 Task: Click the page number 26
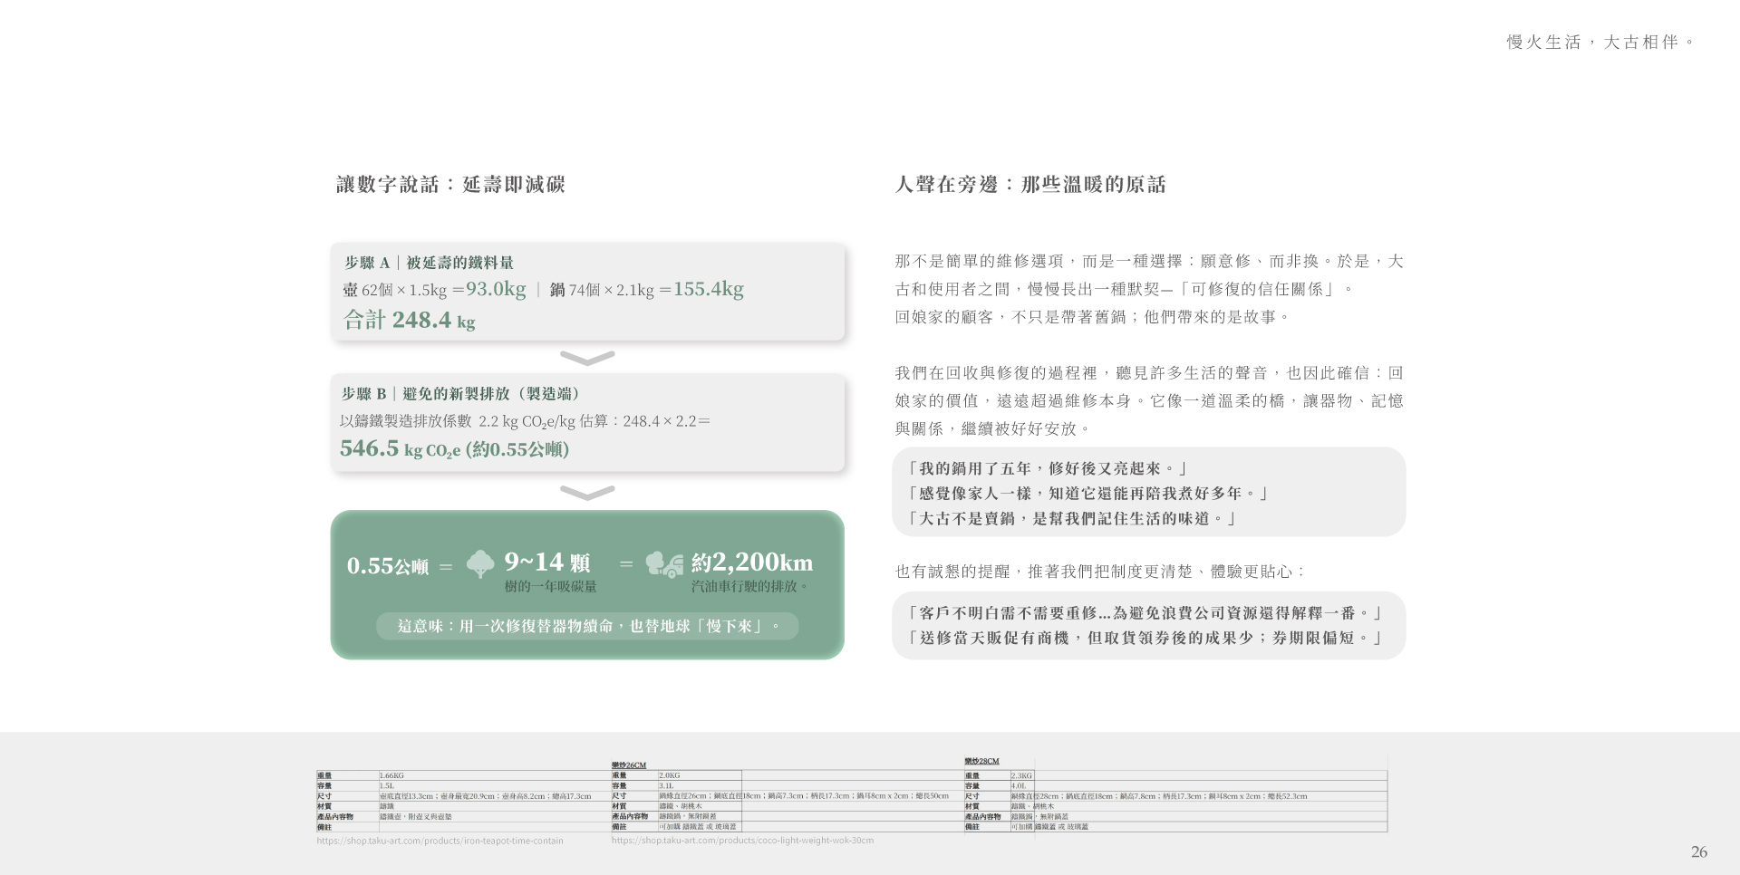click(x=1698, y=851)
